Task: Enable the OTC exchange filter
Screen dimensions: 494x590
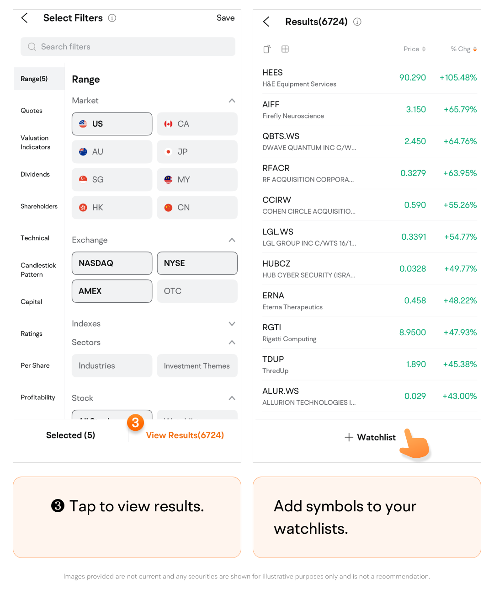Action: click(x=197, y=291)
